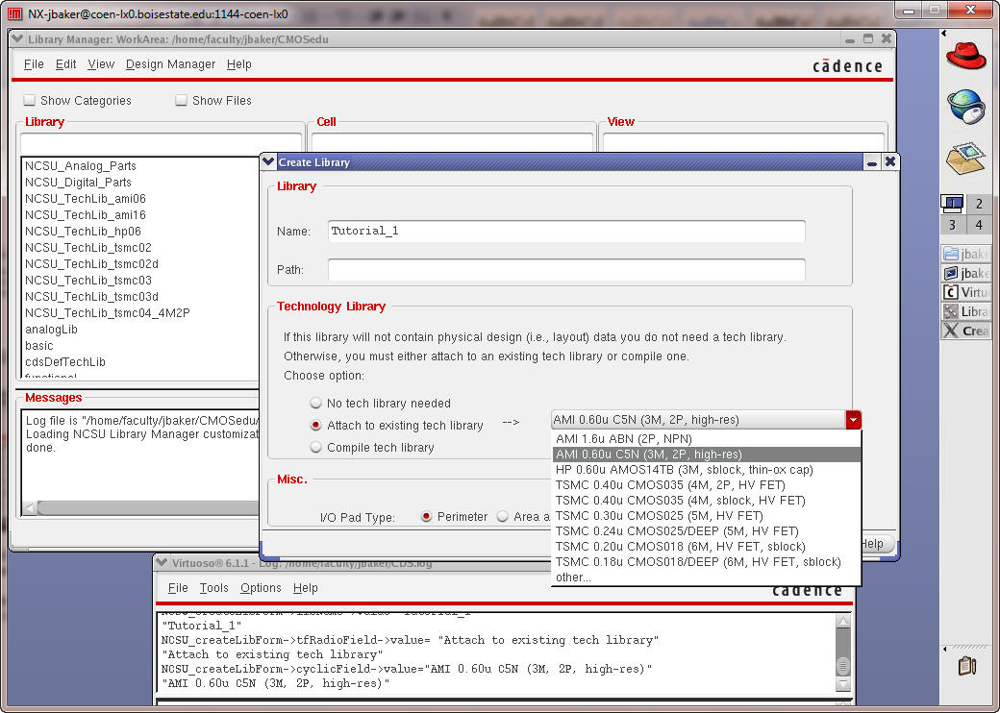
Task: Click the library Path input field
Action: [565, 270]
